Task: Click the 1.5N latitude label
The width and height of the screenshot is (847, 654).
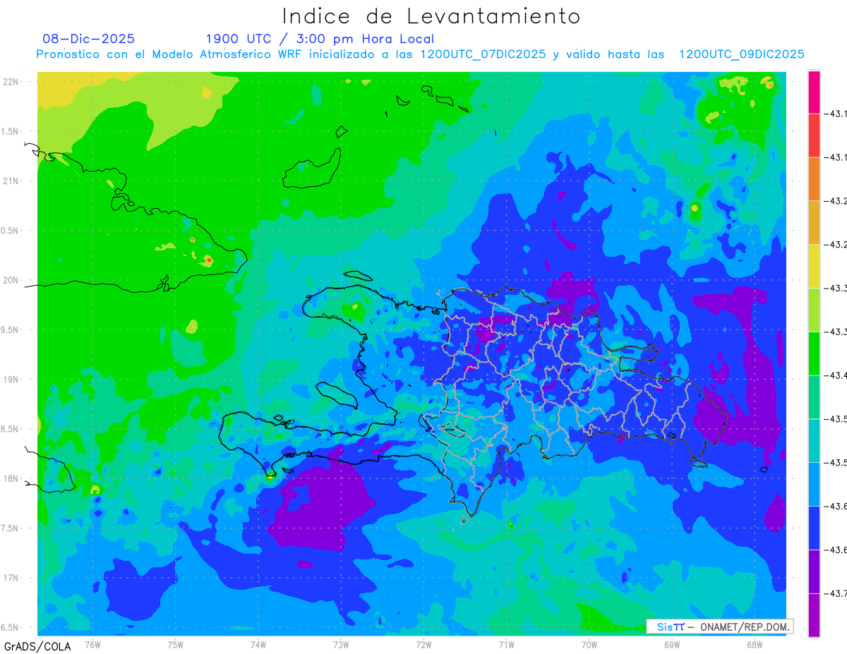Action: (11, 131)
